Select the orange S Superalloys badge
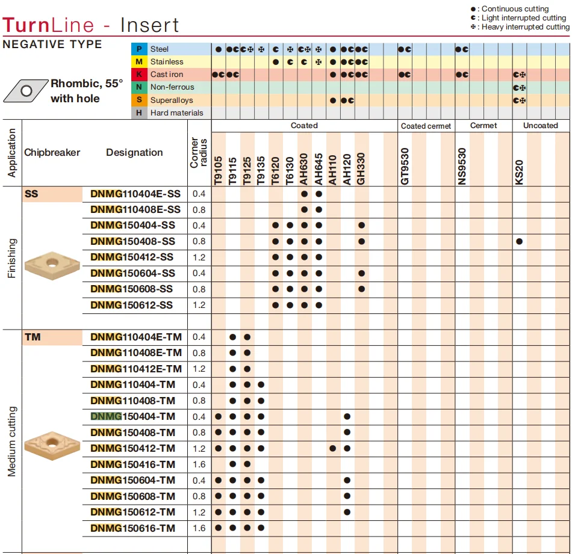The width and height of the screenshot is (572, 554). [139, 100]
